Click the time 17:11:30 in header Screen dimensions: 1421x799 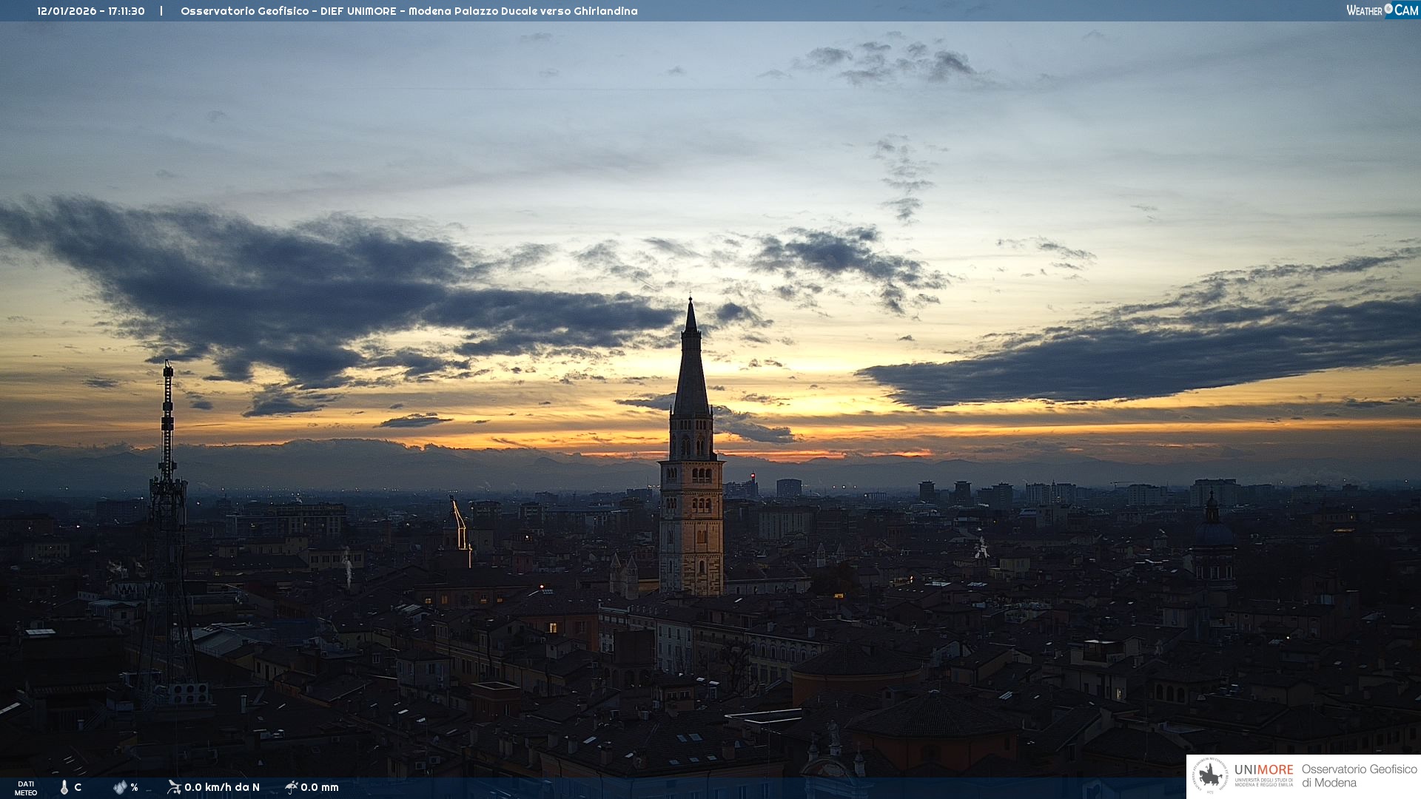127,11
